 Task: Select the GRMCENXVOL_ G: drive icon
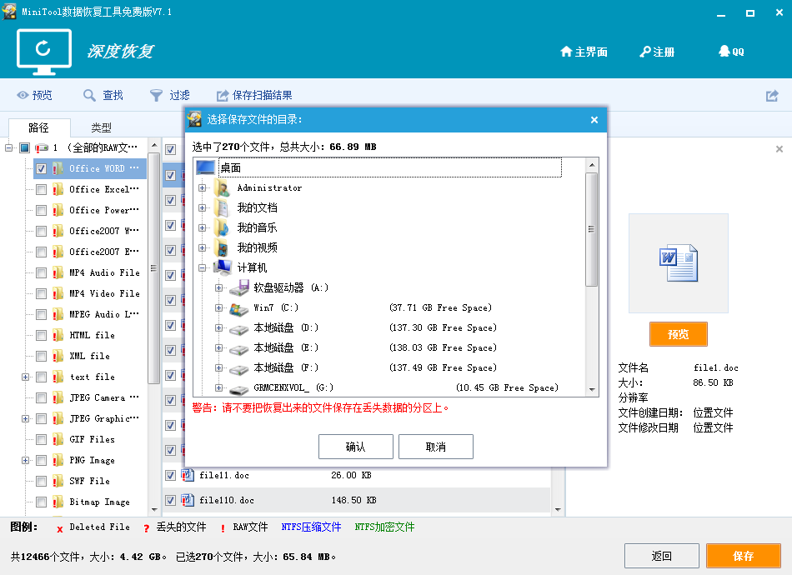(239, 388)
